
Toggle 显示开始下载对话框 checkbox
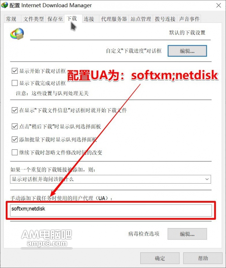[x=15, y=71]
